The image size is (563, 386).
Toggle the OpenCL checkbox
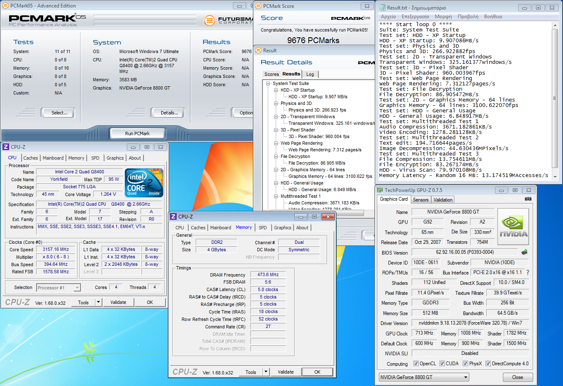[x=416, y=364]
